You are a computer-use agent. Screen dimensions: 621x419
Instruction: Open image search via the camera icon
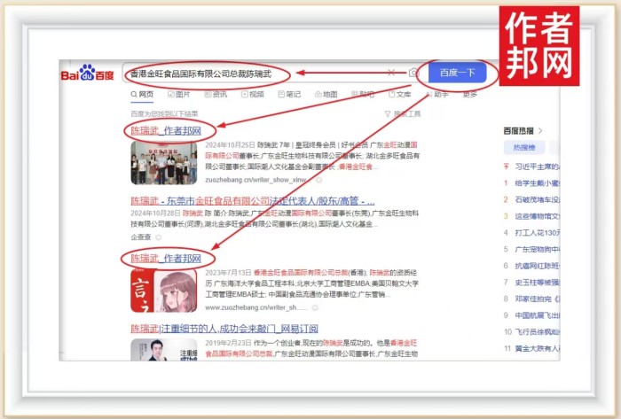[x=413, y=73]
